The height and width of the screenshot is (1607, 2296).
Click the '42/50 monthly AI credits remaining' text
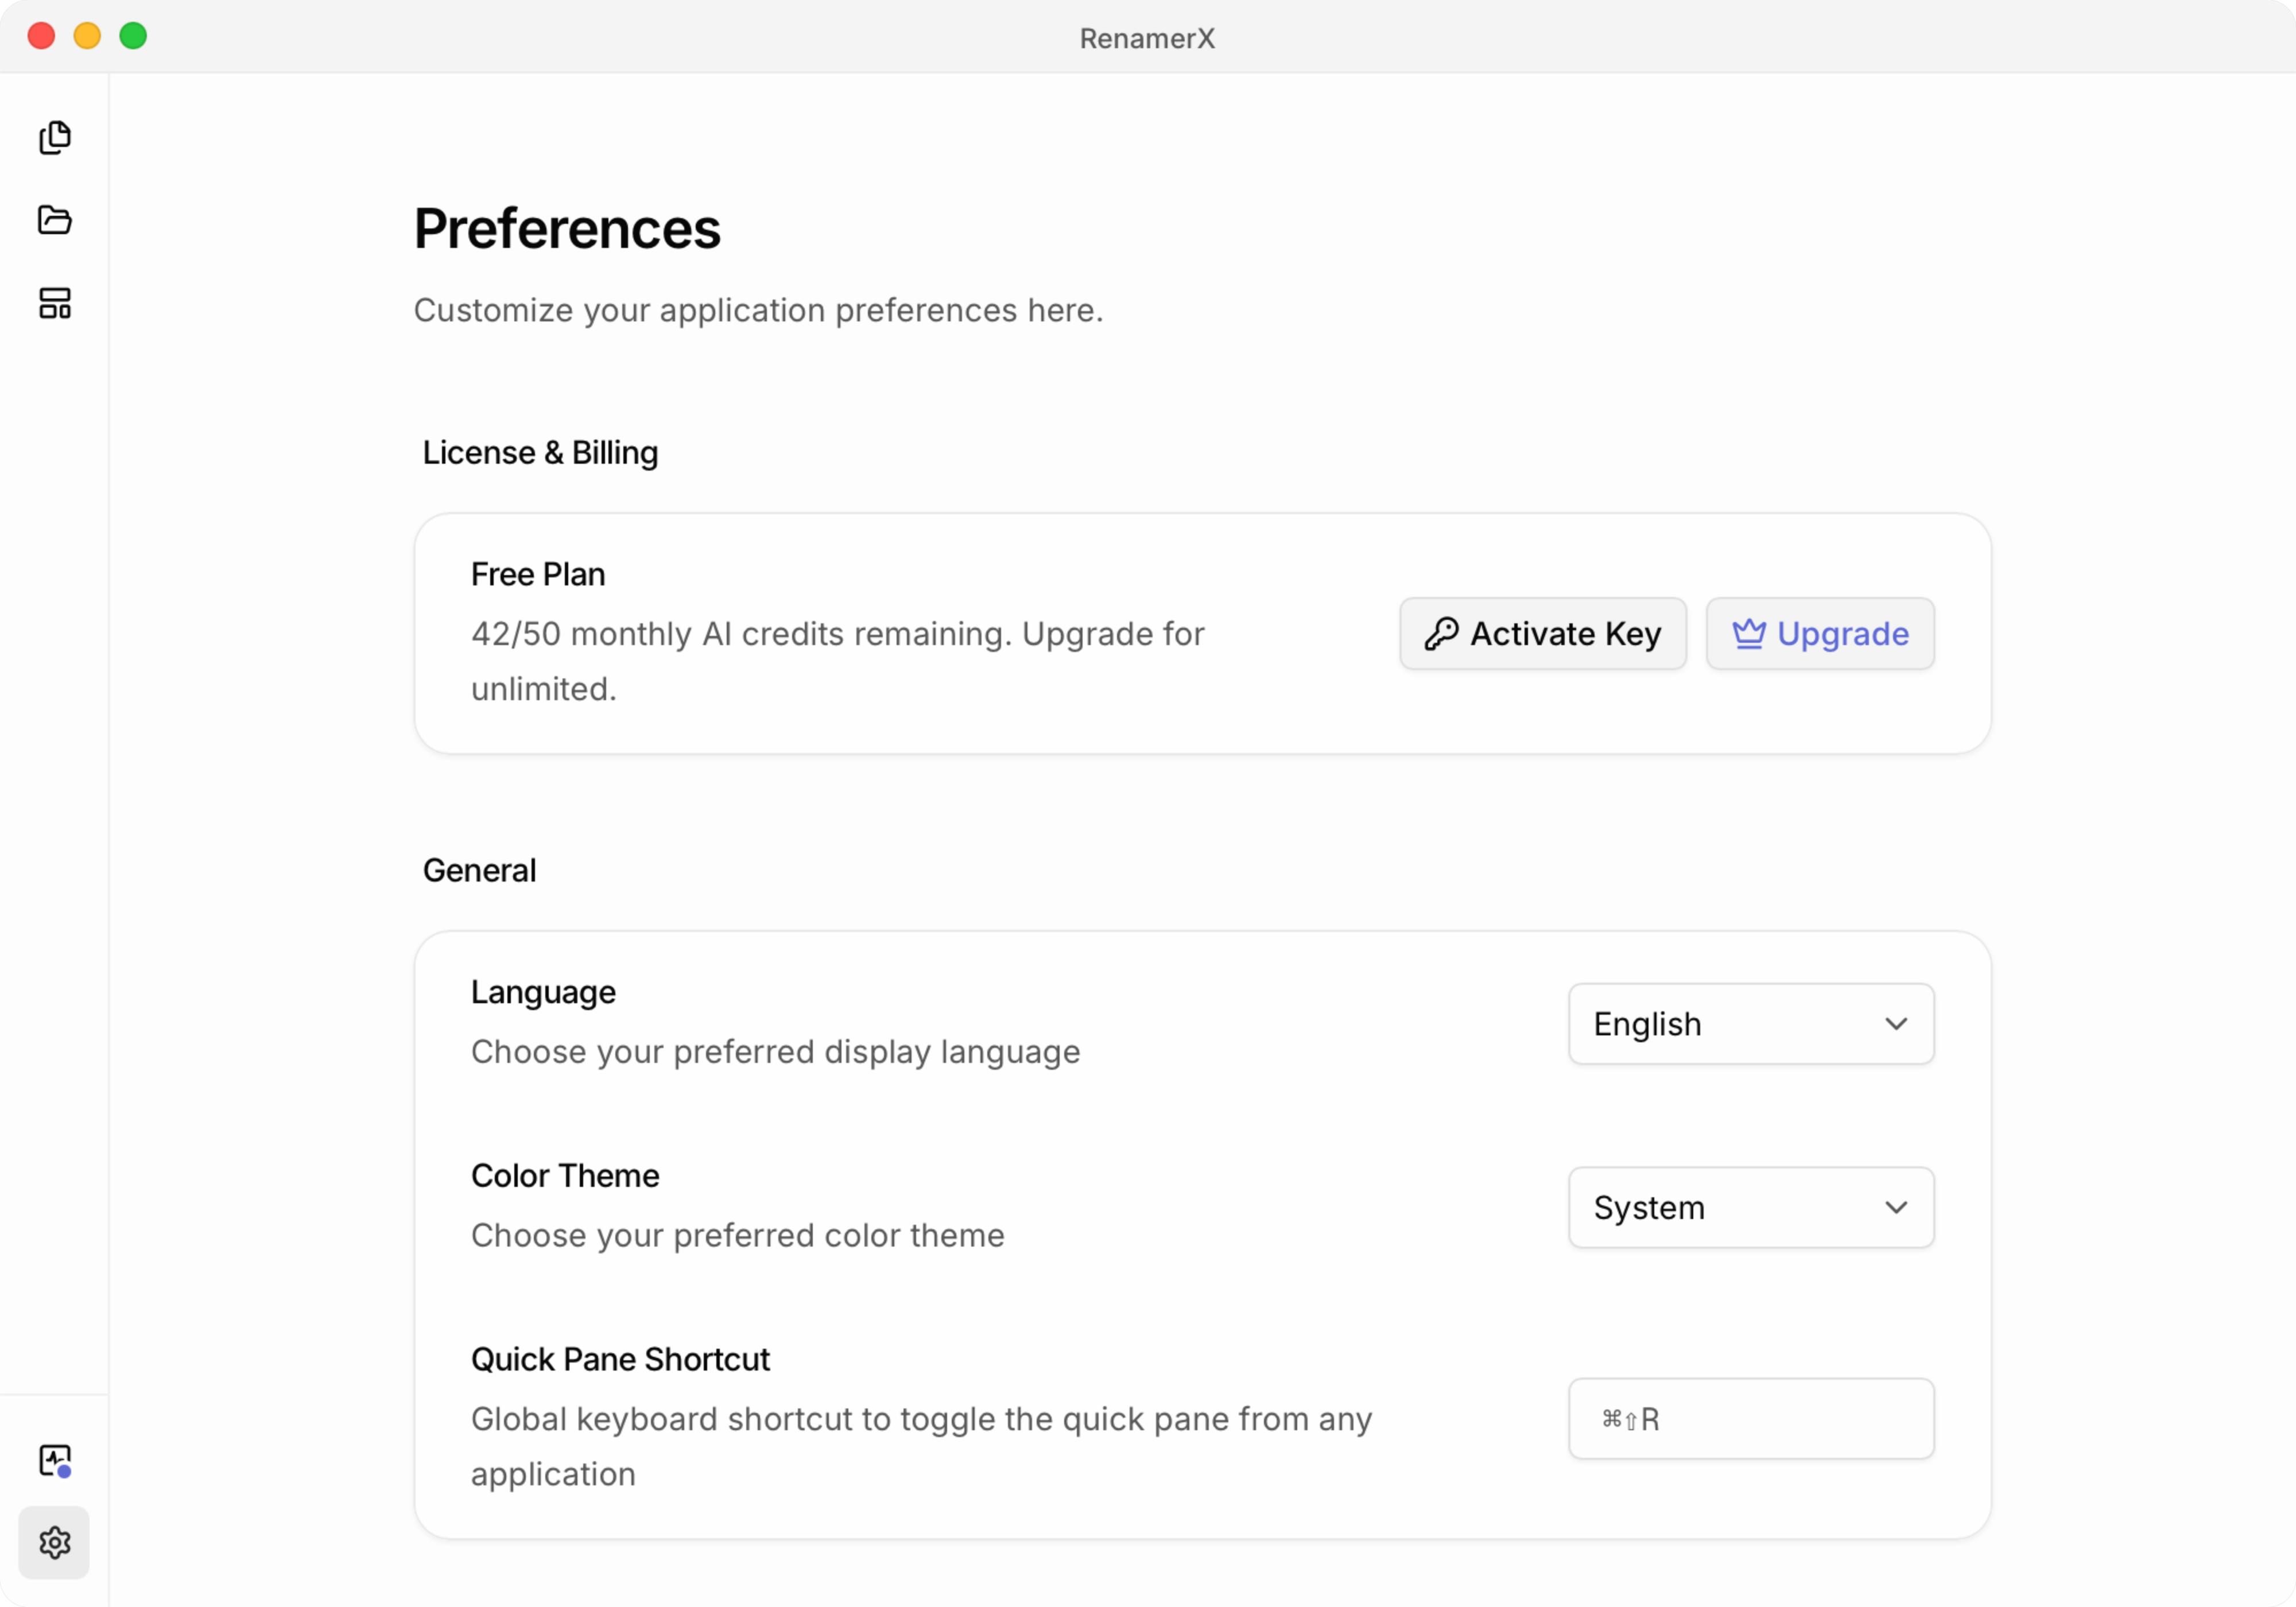741,634
